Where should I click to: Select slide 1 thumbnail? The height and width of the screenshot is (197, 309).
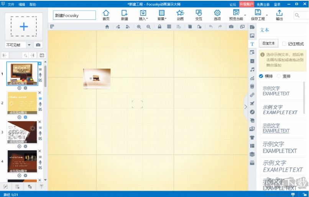tap(22, 74)
